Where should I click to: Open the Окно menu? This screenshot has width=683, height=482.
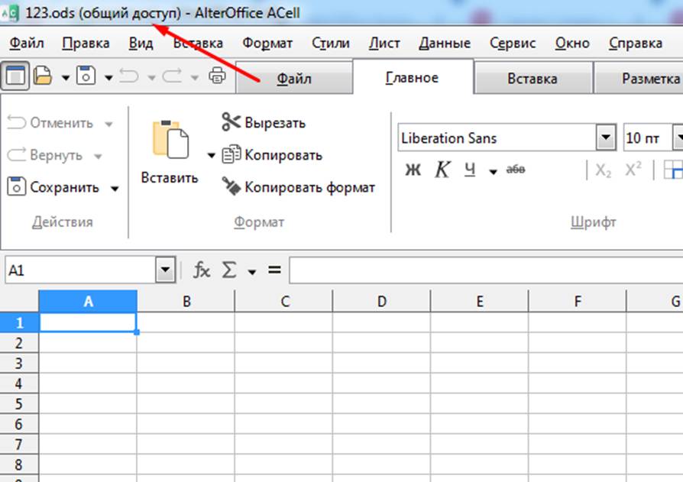[x=572, y=43]
